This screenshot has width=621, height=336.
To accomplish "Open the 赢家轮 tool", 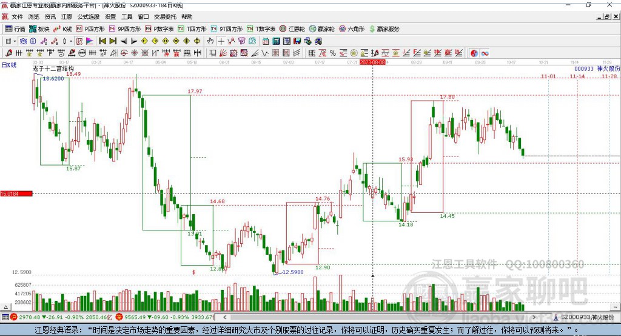I will click(x=321, y=29).
